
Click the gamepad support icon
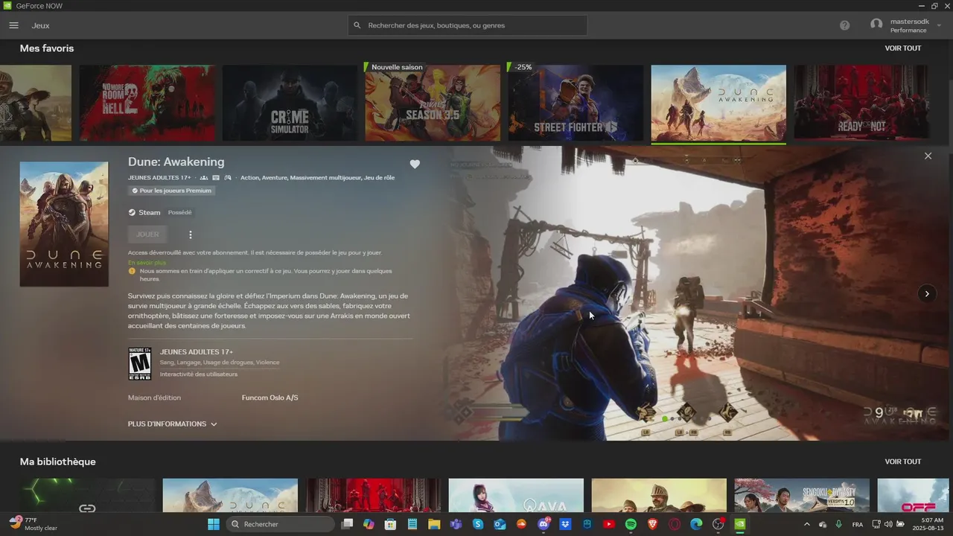click(228, 178)
